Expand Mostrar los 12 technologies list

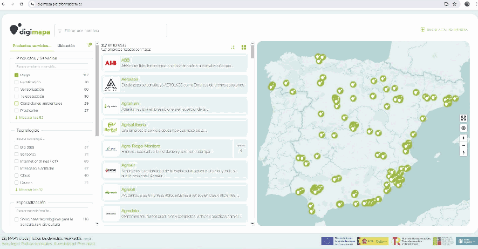pyautogui.click(x=29, y=190)
